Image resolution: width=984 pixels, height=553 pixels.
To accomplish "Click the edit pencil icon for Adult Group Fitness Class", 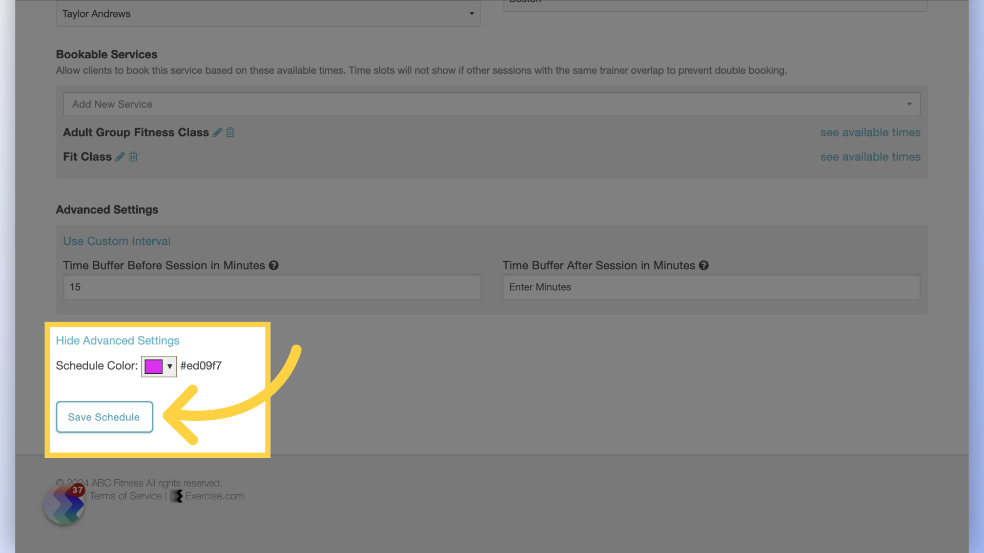I will [x=217, y=132].
